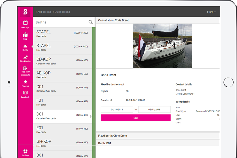Click the Fixed berth check out label

tap(112, 85)
